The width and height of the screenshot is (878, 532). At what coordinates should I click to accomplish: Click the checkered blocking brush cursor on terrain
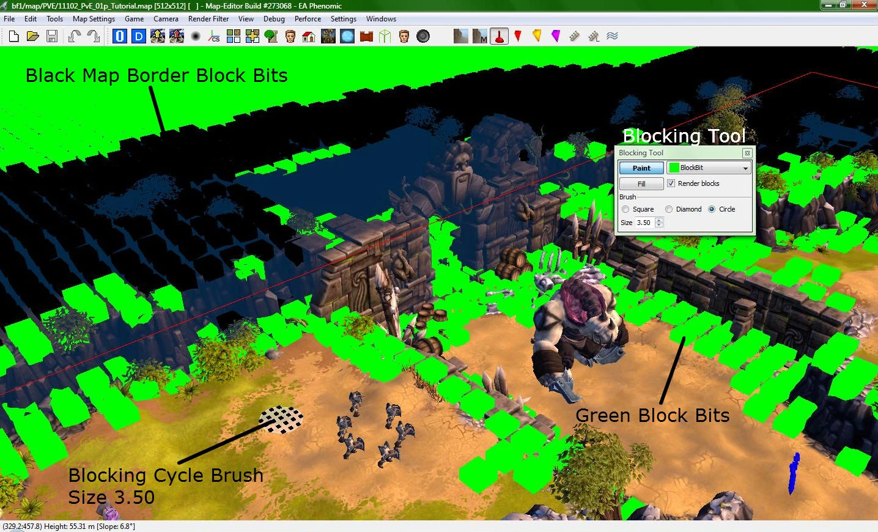pos(281,419)
